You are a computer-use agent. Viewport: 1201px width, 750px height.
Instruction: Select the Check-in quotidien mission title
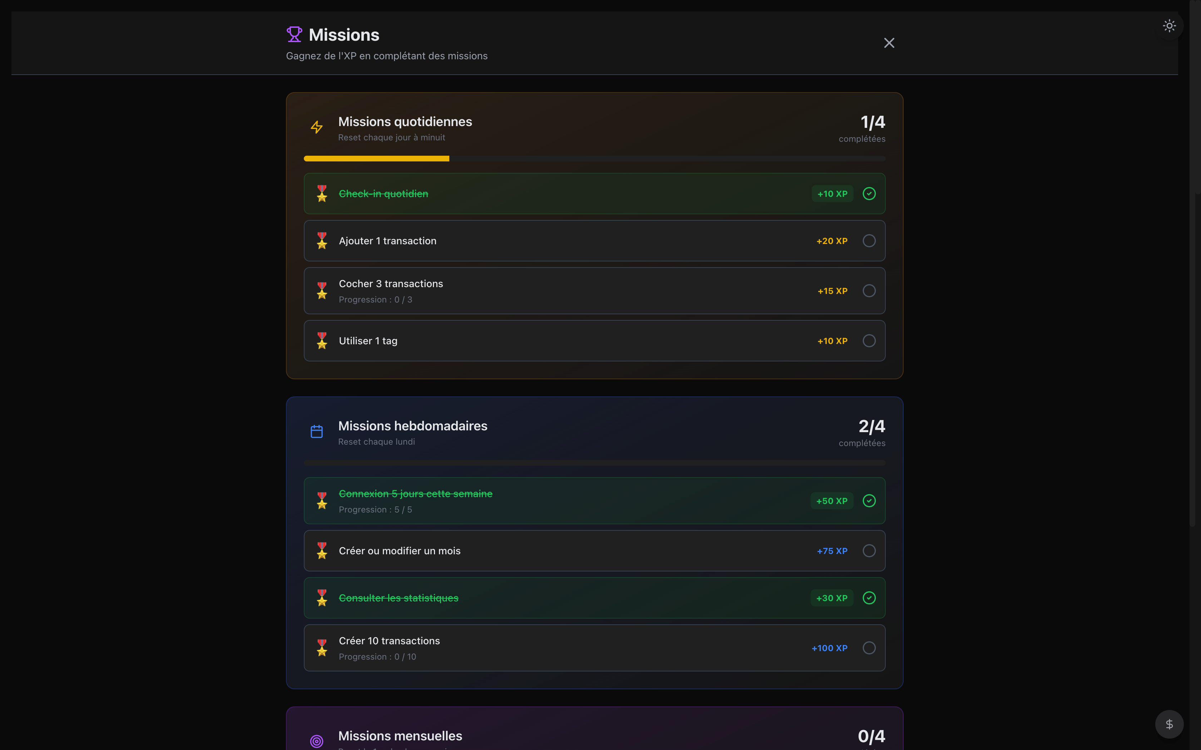click(383, 194)
